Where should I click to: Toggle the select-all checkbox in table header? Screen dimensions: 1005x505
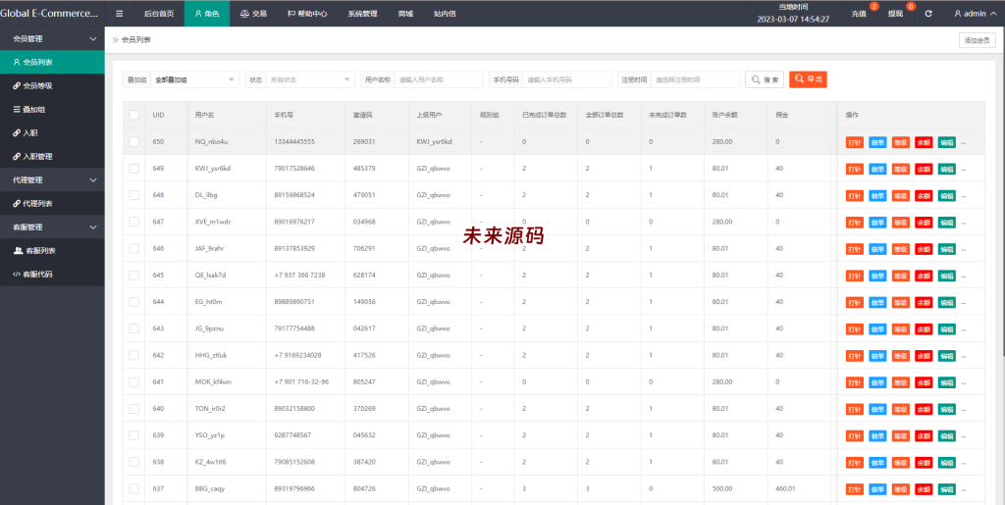(x=133, y=115)
